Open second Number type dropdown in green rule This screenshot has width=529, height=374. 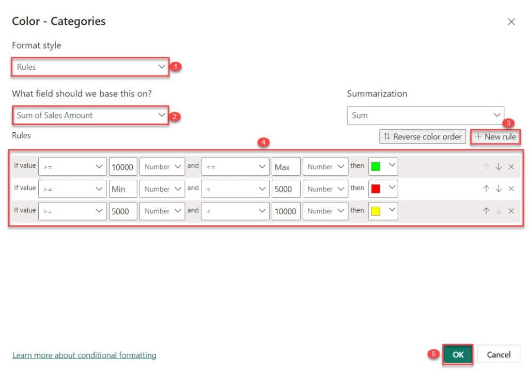(325, 167)
